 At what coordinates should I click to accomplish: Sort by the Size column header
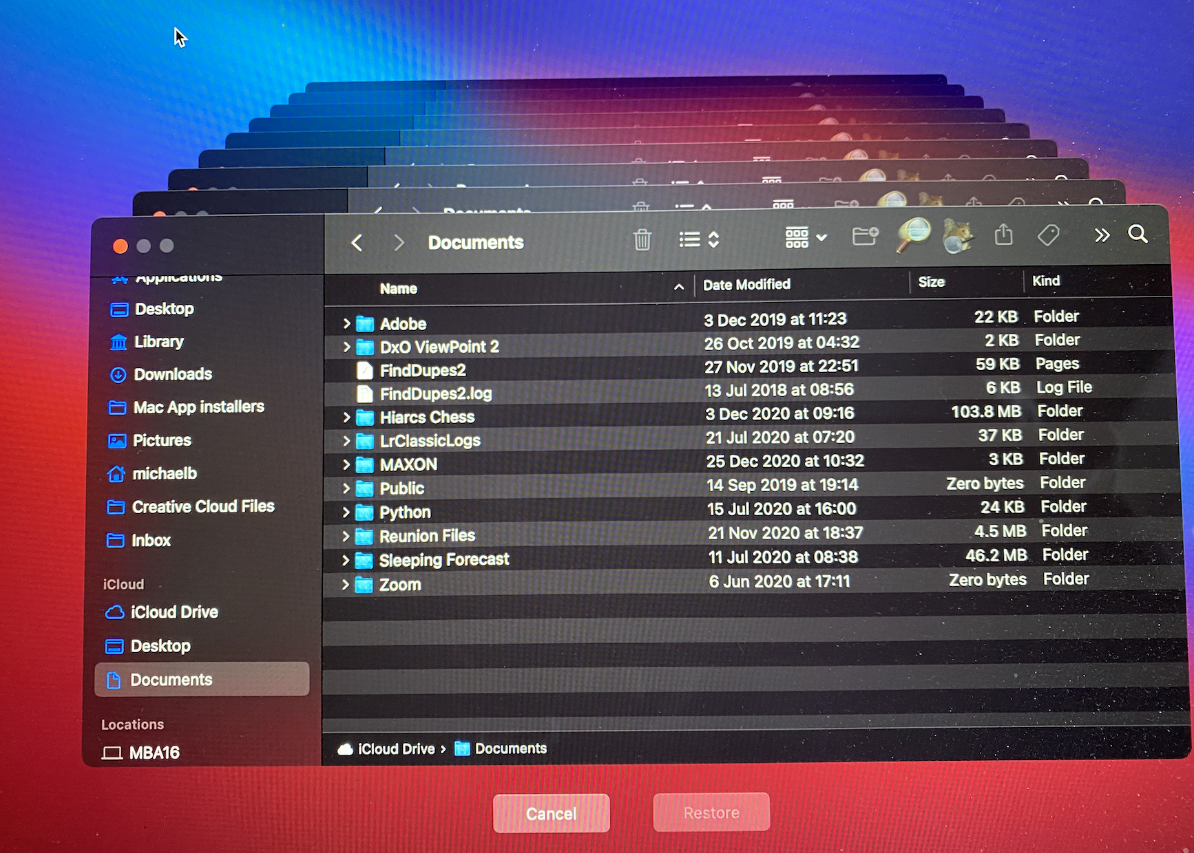932,281
